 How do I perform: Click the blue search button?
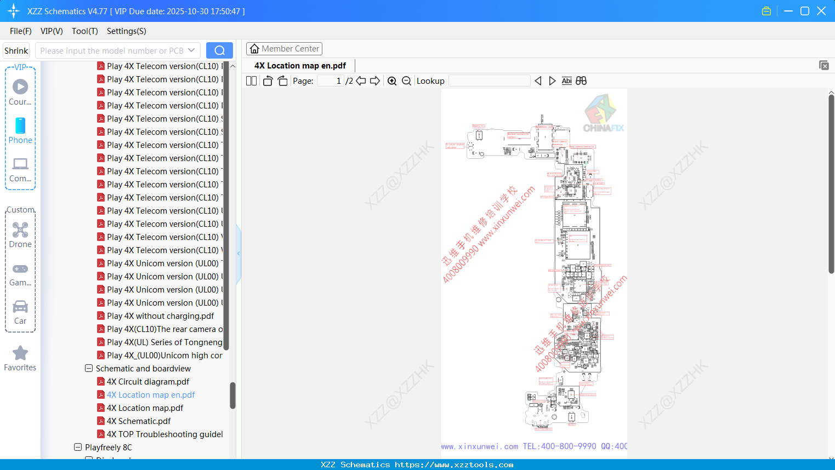tap(219, 50)
